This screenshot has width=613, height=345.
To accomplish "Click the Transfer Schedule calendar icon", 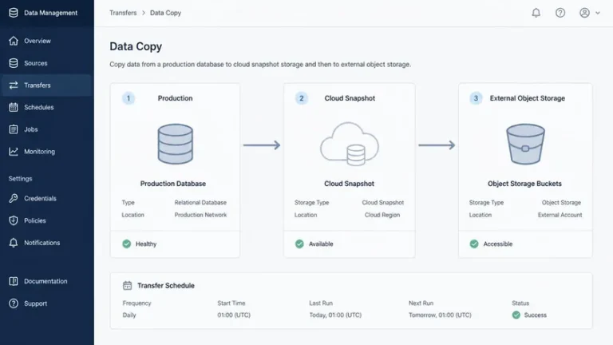I will [x=128, y=286].
